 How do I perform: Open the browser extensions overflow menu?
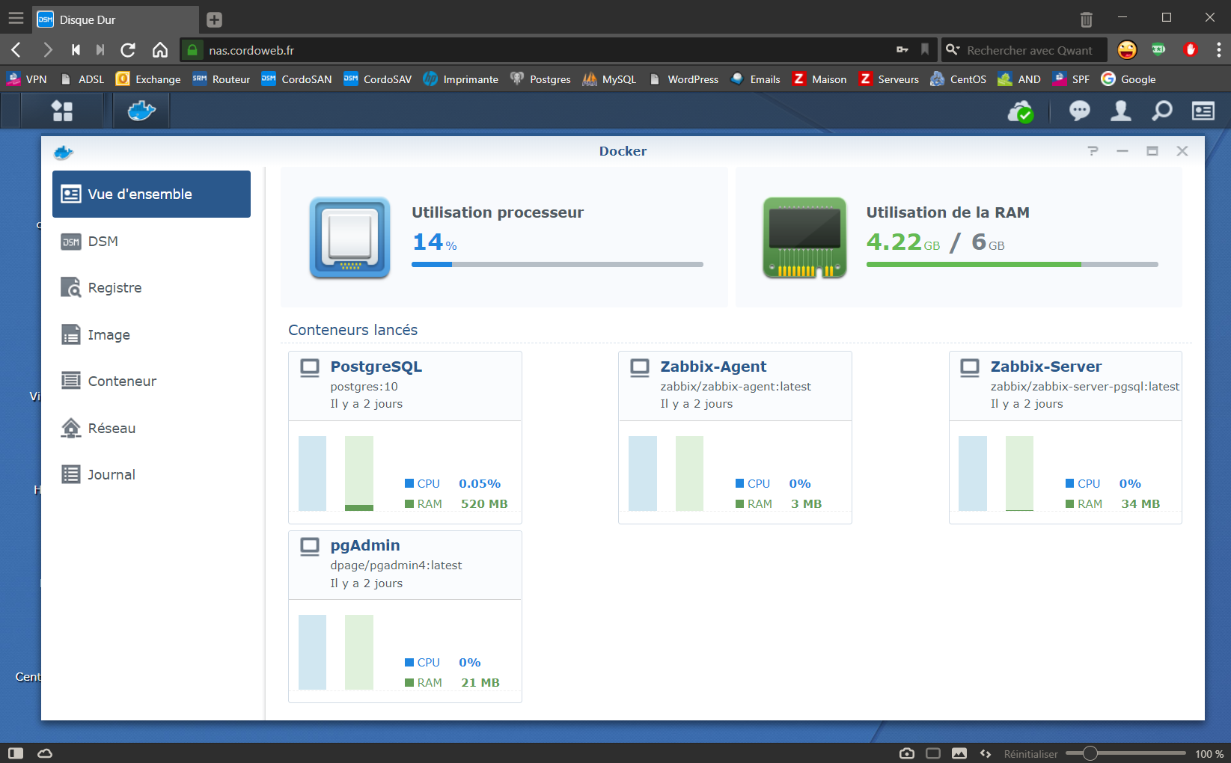pyautogui.click(x=1219, y=50)
